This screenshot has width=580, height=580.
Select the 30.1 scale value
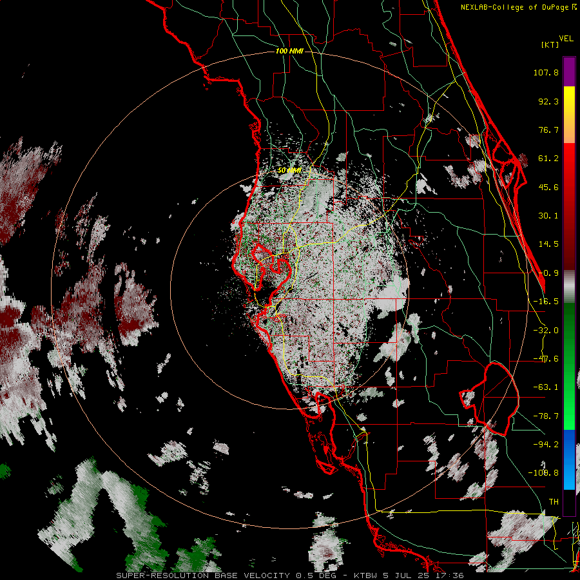[548, 216]
